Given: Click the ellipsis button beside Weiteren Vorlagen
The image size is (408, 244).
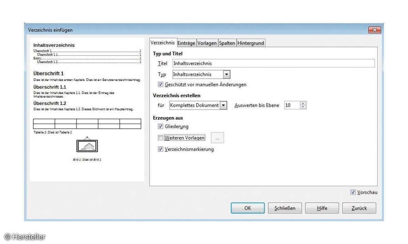Looking at the screenshot, I should pyautogui.click(x=218, y=138).
